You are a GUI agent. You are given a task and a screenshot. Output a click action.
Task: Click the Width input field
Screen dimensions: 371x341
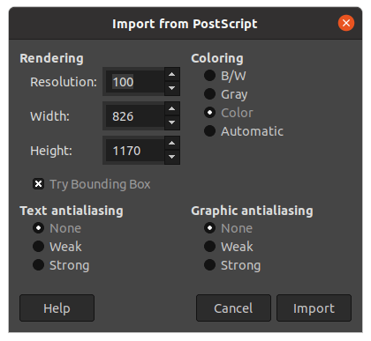coord(134,116)
